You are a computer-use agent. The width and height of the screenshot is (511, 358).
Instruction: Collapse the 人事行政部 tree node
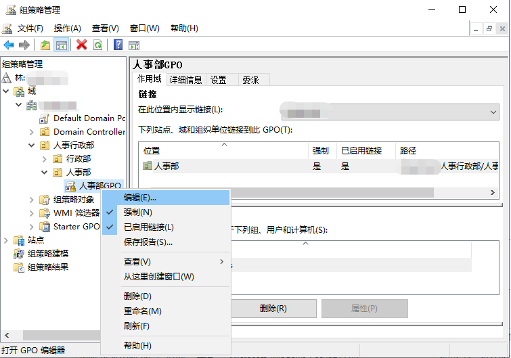31,146
